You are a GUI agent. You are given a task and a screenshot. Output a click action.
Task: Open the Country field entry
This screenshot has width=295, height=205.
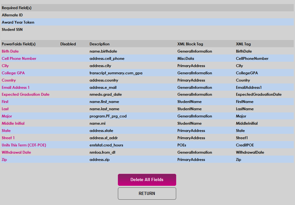(9, 80)
